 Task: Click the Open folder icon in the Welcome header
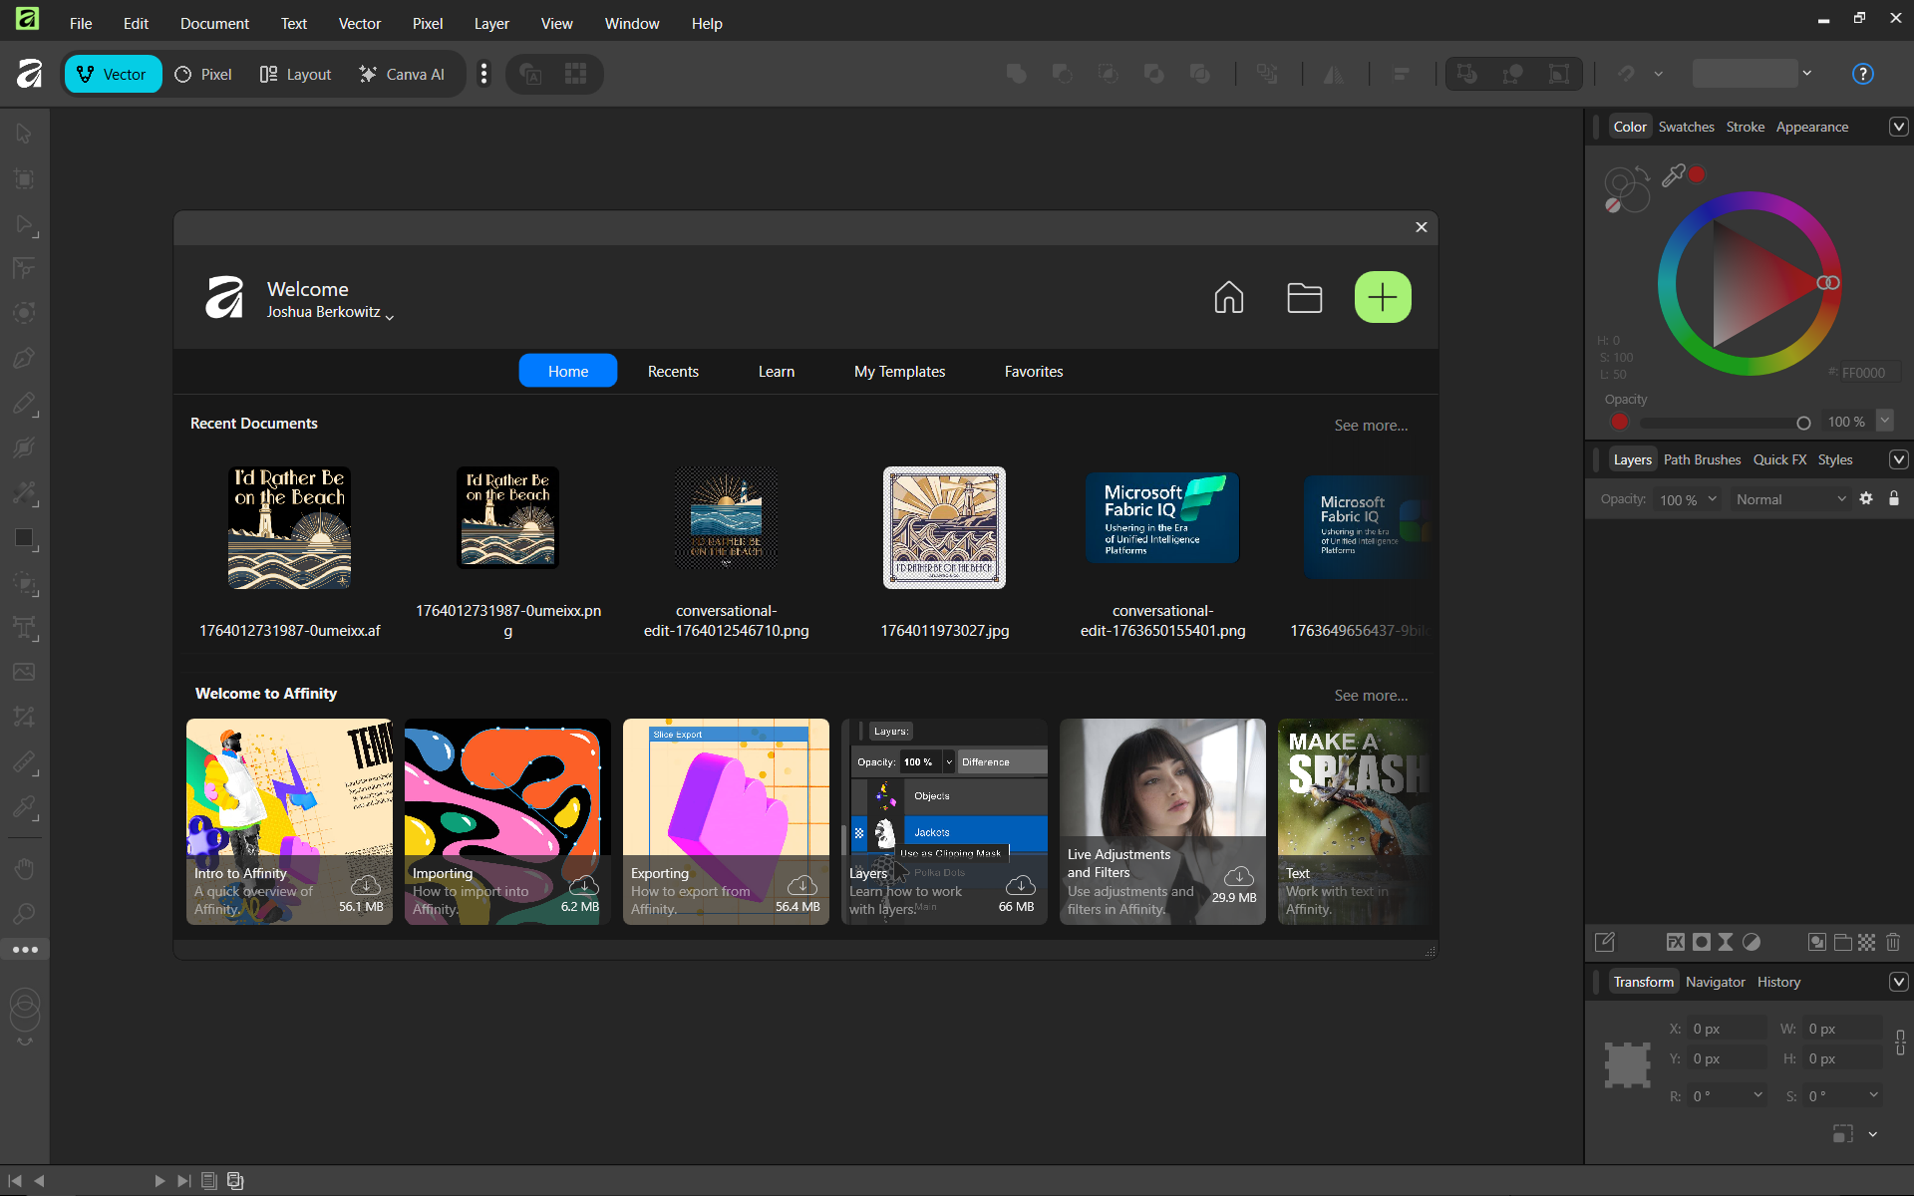tap(1304, 297)
